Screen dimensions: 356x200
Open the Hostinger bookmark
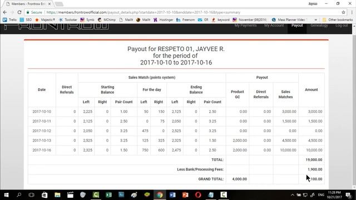(163, 20)
